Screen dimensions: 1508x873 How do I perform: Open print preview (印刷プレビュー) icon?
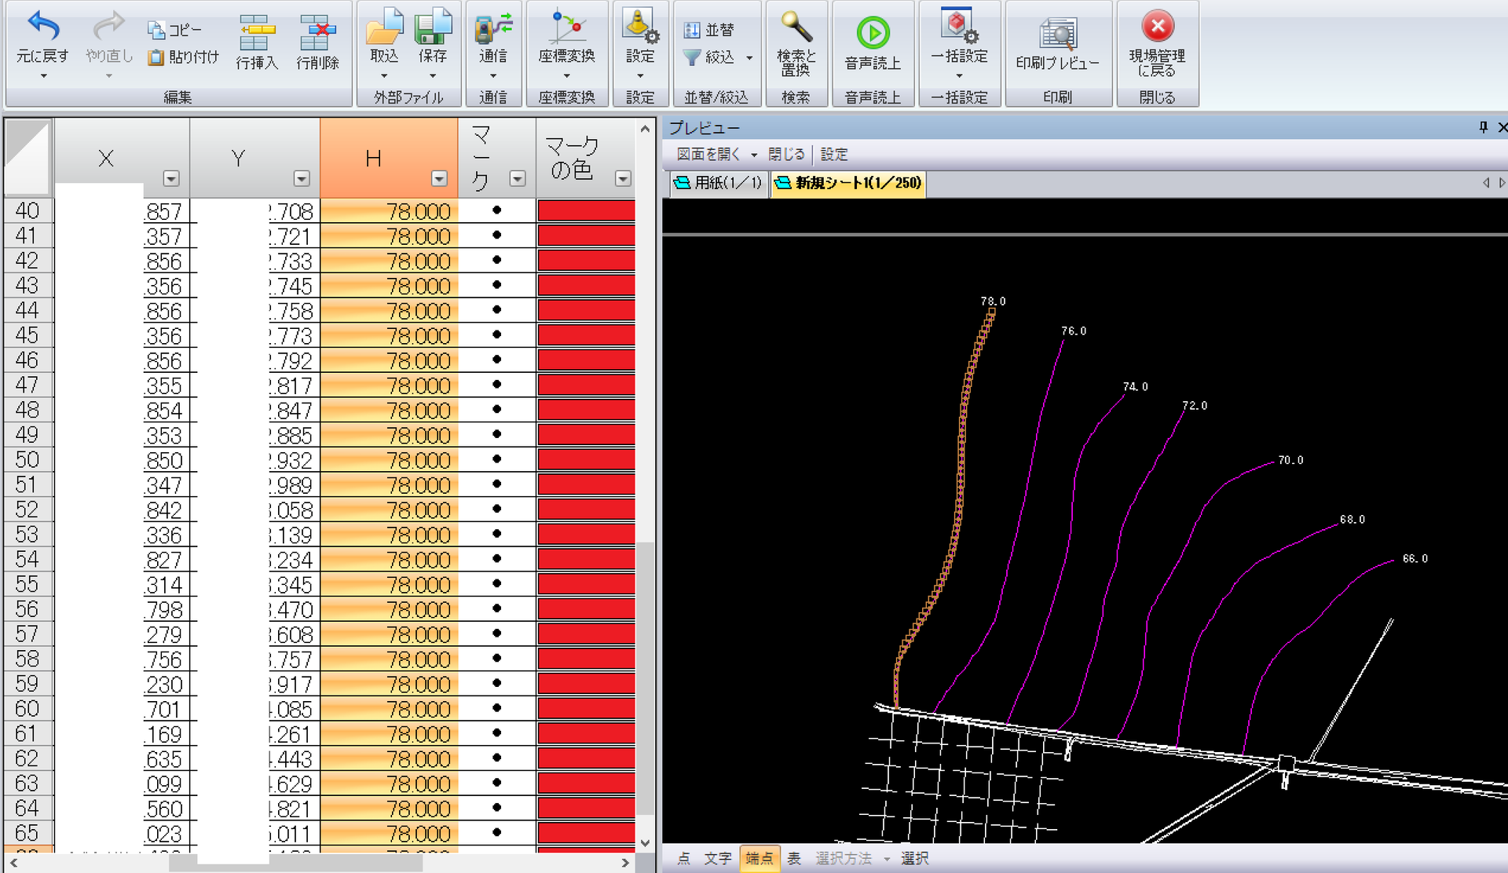pos(1057,35)
